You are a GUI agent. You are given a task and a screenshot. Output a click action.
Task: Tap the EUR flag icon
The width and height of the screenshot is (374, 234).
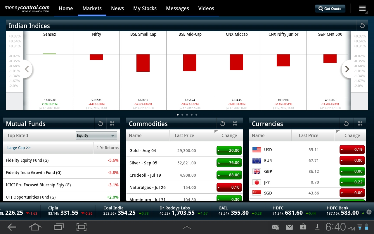[x=257, y=160]
